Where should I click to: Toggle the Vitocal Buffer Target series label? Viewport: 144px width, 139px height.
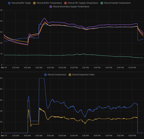tap(21, 3)
